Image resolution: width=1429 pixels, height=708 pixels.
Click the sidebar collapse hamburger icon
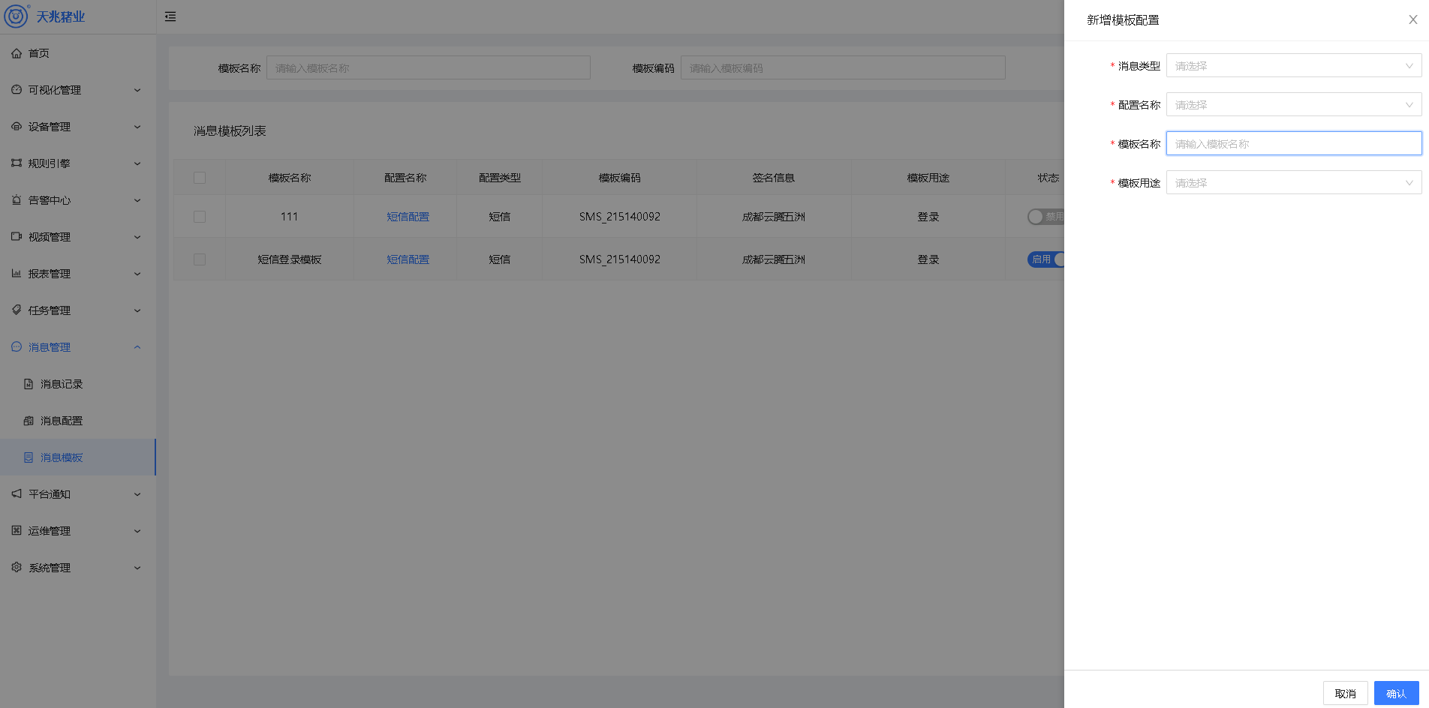[170, 16]
